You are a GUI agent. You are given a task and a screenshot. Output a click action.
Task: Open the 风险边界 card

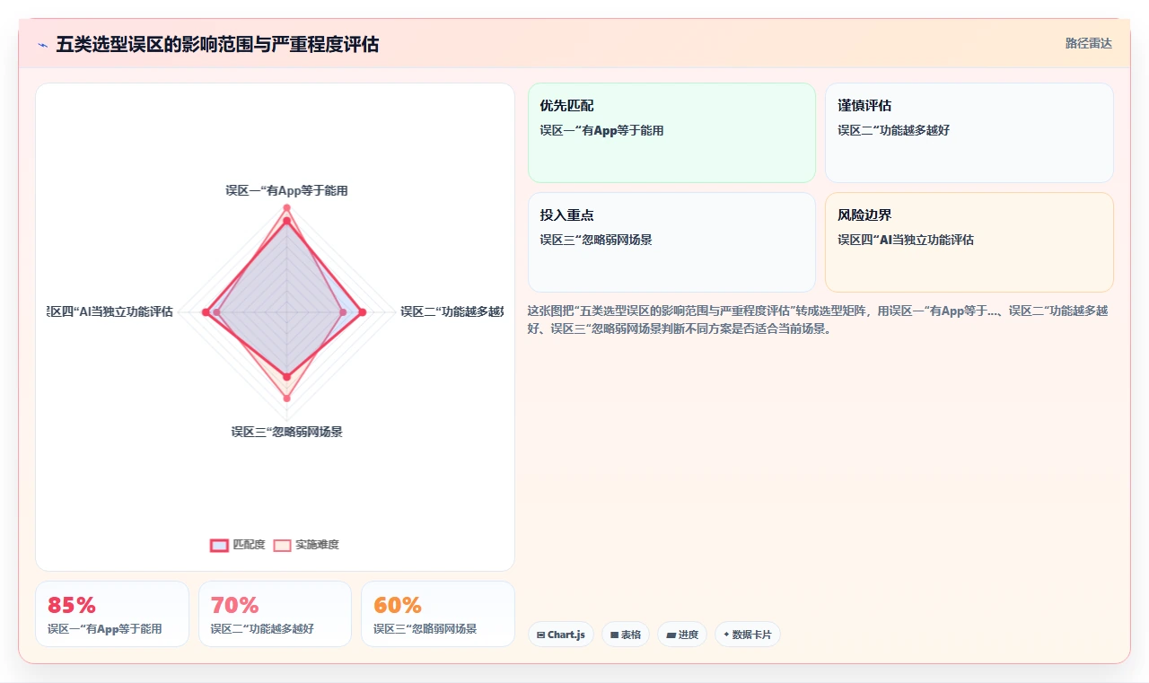(x=969, y=242)
